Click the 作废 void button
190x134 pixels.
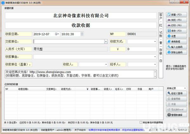tap(176, 104)
